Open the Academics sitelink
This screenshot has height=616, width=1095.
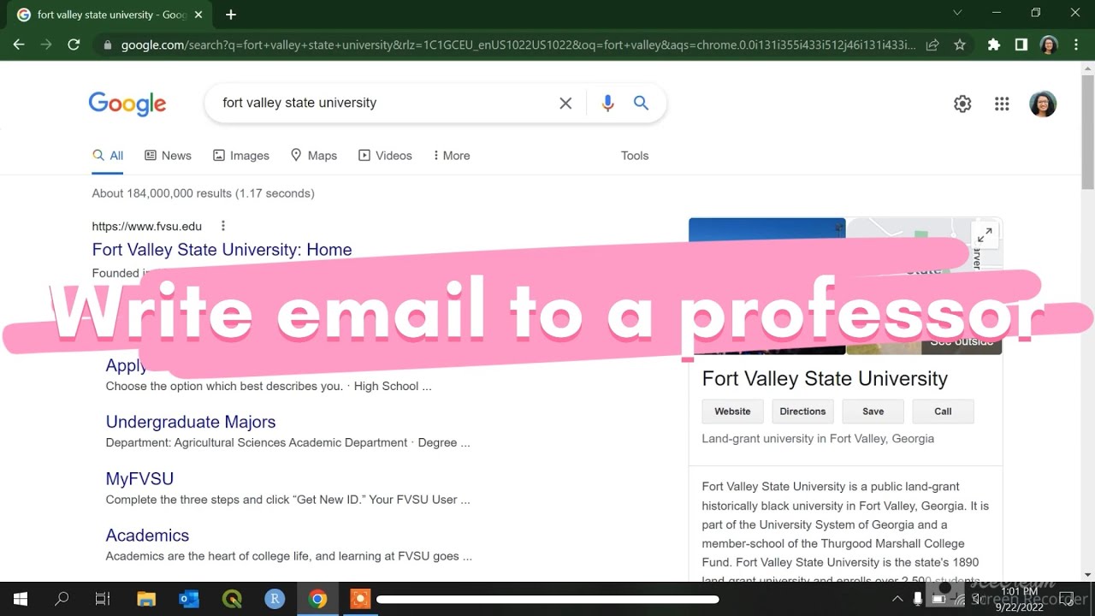click(x=147, y=536)
